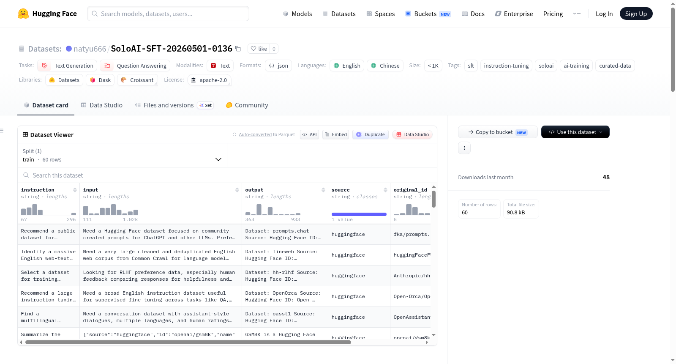This screenshot has height=364, width=676.
Task: Click the dataset viewer table icon
Action: tap(25, 134)
